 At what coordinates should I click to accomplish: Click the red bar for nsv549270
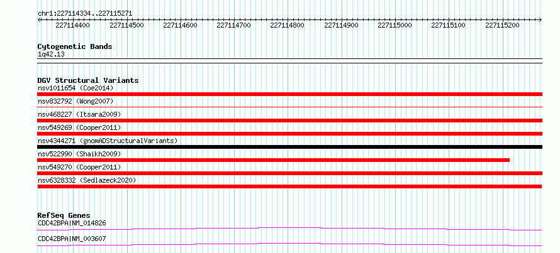click(x=289, y=173)
